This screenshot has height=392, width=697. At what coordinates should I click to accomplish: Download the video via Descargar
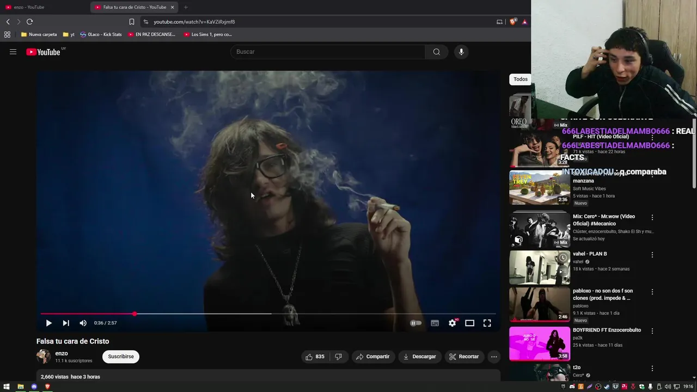pyautogui.click(x=419, y=357)
